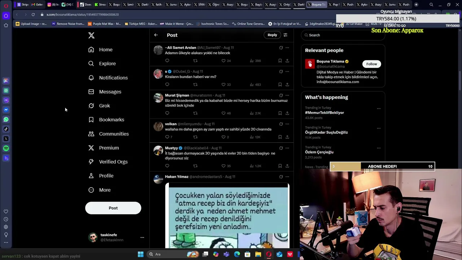Open Bookmarks in sidebar
This screenshot has width=462, height=260.
coord(106,120)
